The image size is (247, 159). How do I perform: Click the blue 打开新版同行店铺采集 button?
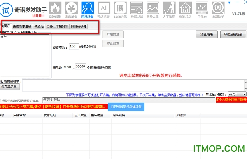tap(126, 107)
